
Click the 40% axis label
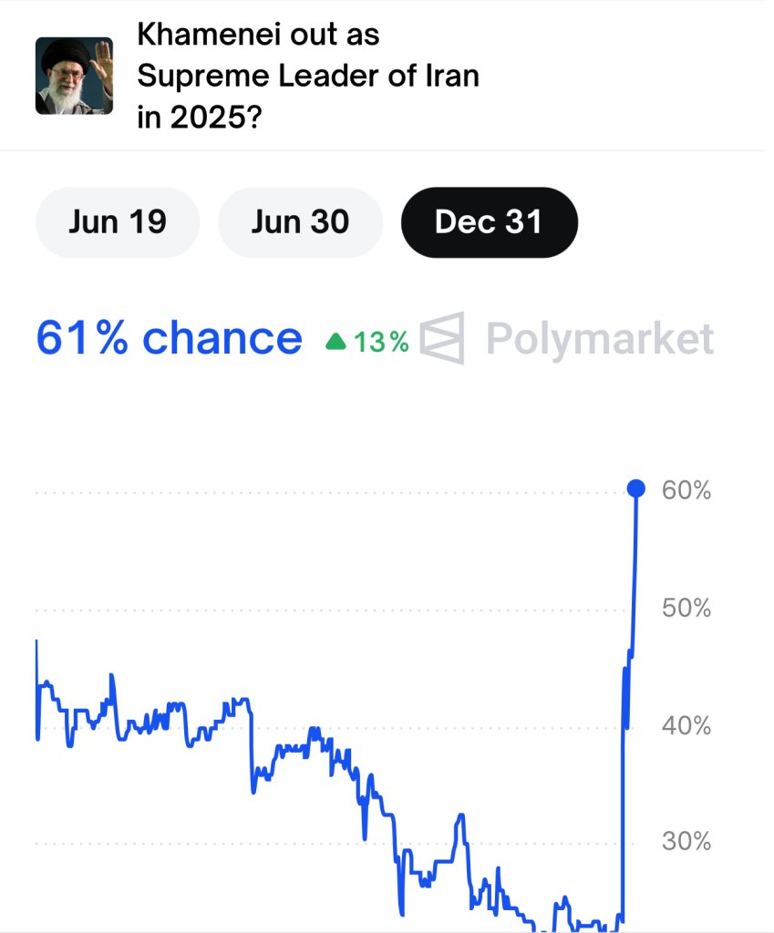686,726
